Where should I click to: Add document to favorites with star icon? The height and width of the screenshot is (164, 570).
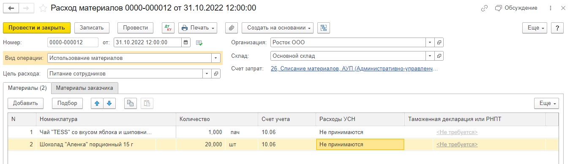[43, 8]
